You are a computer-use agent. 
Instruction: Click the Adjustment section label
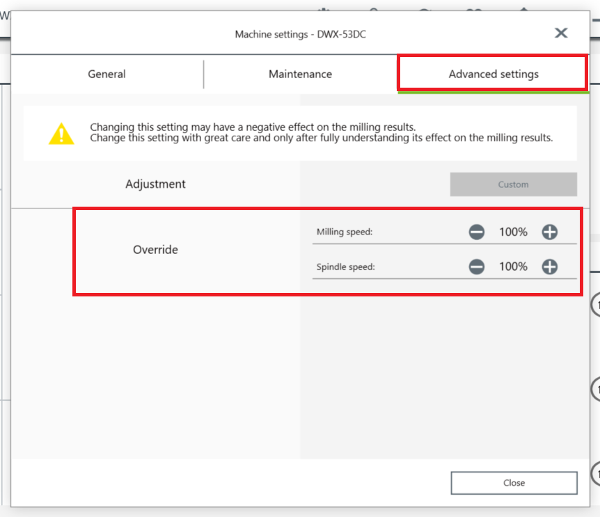click(155, 184)
